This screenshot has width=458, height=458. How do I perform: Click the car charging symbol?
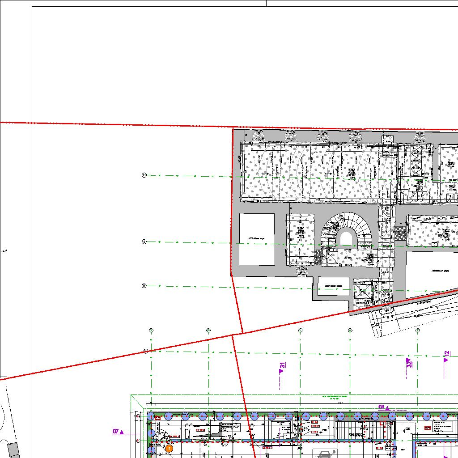tap(324, 454)
